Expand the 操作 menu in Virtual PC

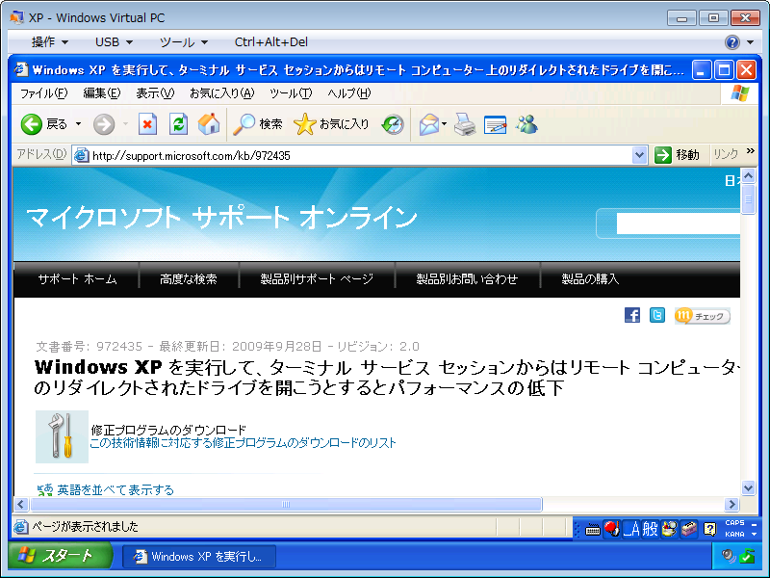[50, 42]
